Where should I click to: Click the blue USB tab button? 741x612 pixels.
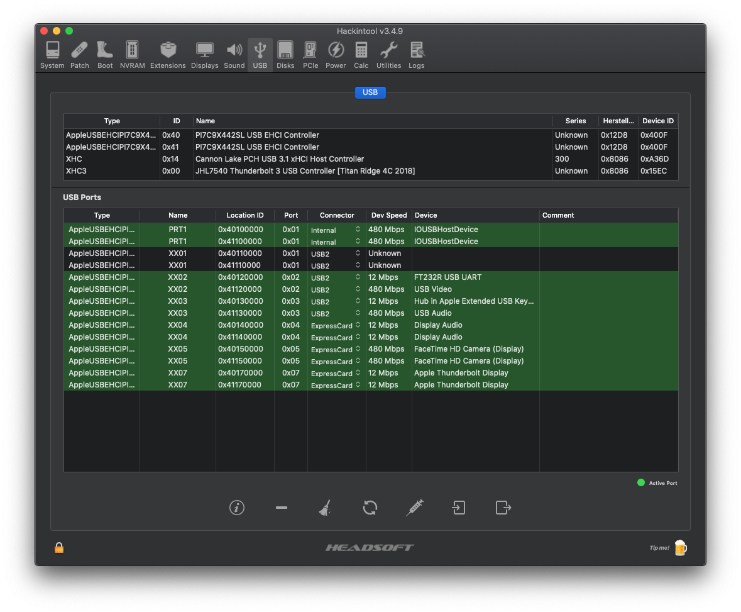(370, 92)
